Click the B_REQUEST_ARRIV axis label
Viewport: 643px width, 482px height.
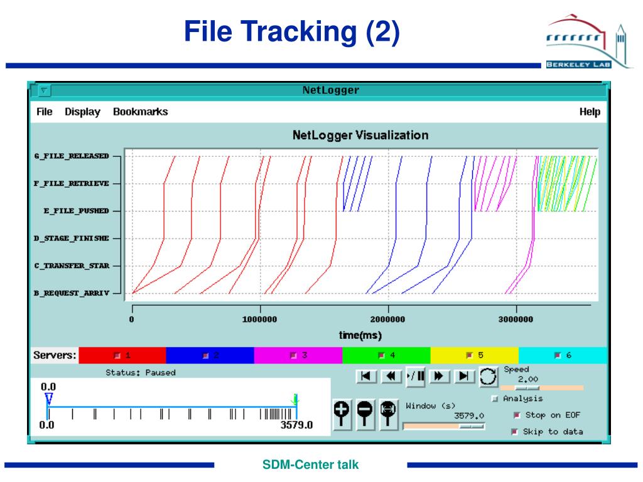pos(72,294)
